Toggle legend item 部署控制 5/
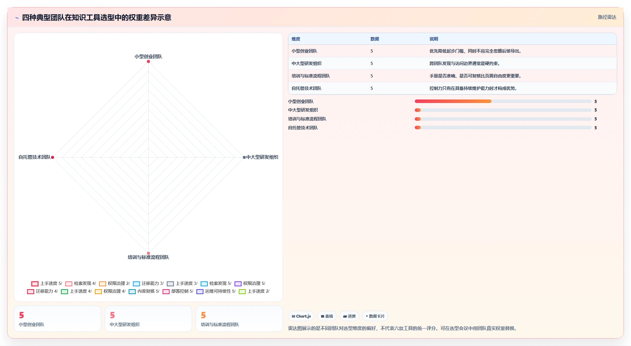Screen dimensions: 631x346 [x=178, y=291]
